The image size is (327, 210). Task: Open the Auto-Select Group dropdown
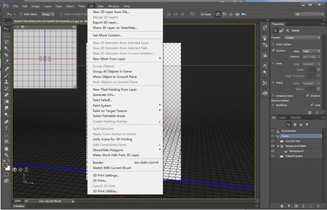pyautogui.click(x=48, y=14)
